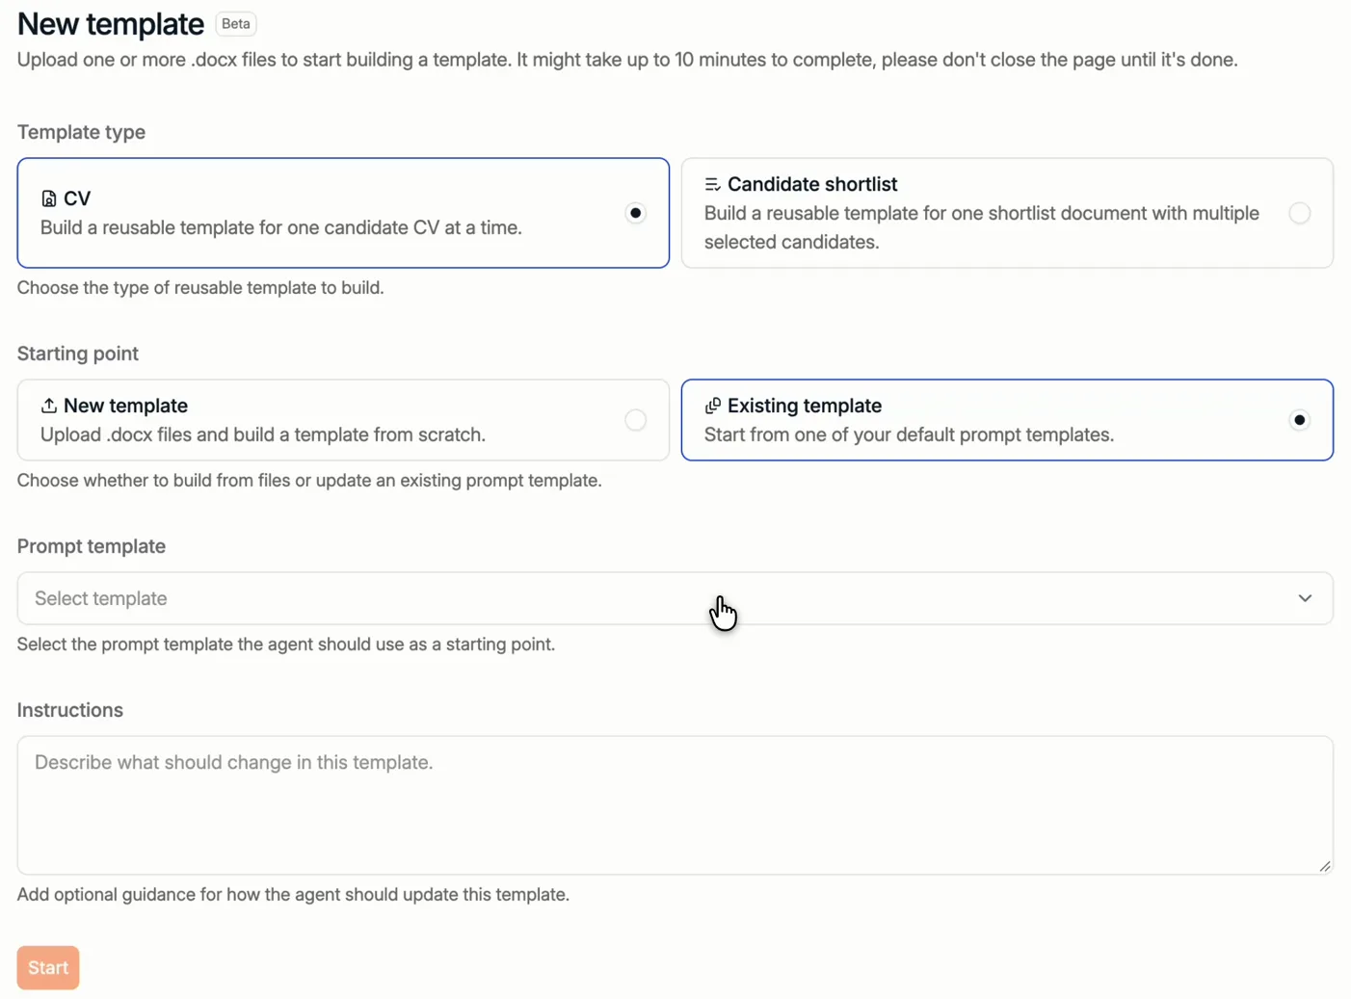Image resolution: width=1351 pixels, height=999 pixels.
Task: Choose the Existing template radio button
Action: [x=1299, y=420]
